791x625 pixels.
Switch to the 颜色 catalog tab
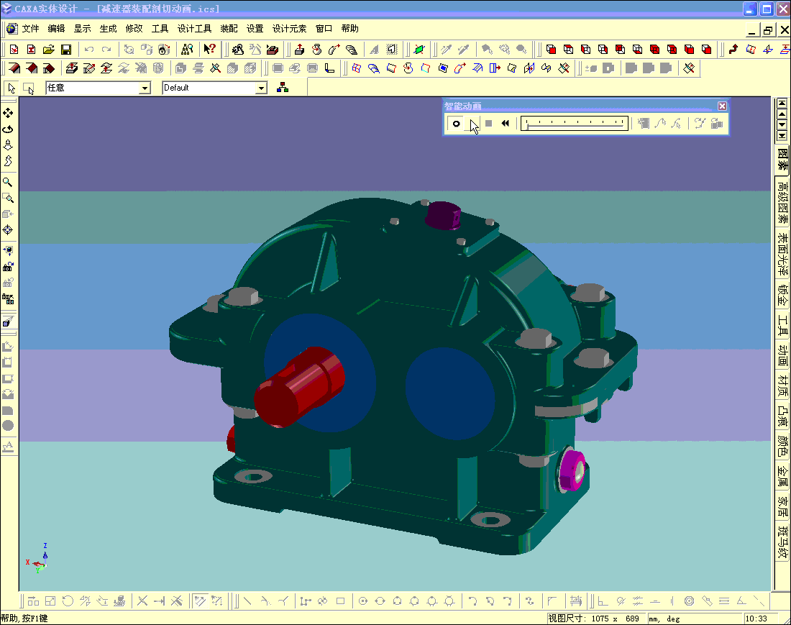pyautogui.click(x=782, y=445)
